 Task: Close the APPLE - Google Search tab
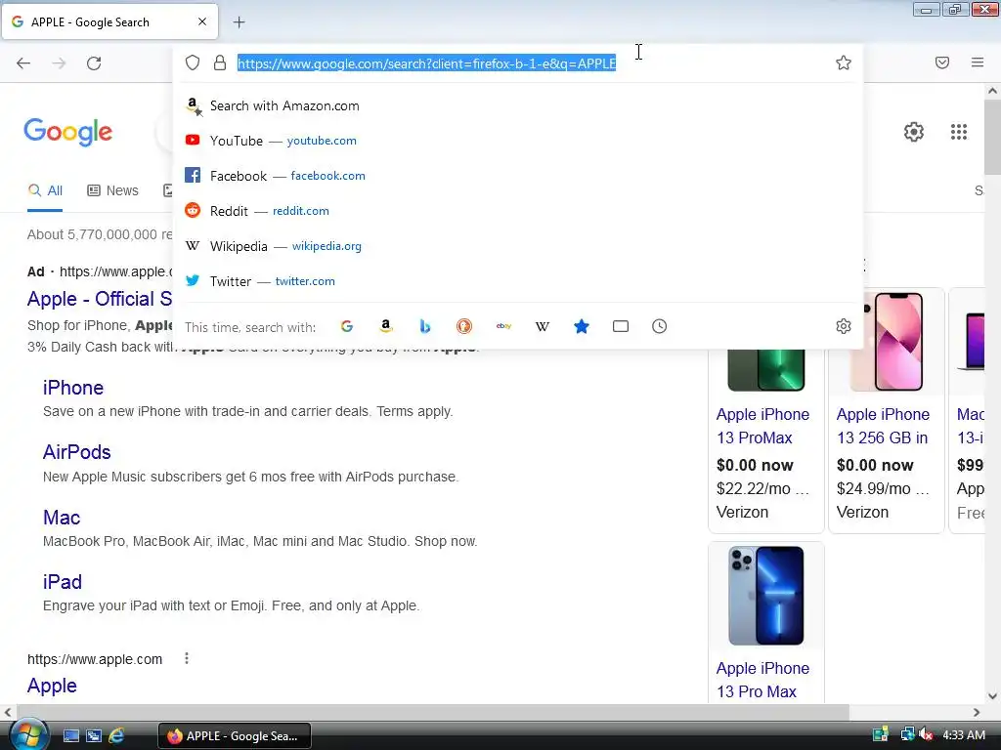tap(202, 21)
